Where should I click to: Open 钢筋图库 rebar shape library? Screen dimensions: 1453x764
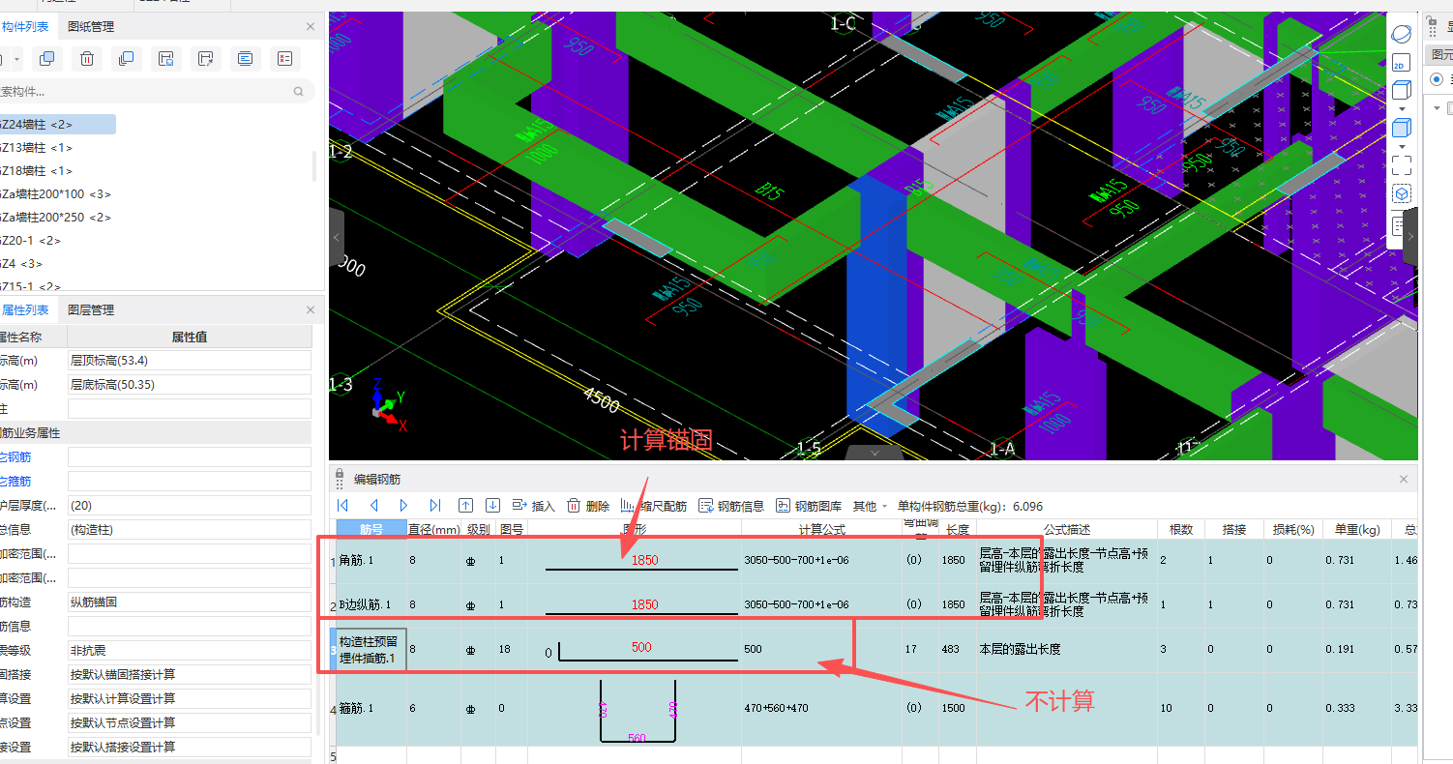pyautogui.click(x=809, y=506)
